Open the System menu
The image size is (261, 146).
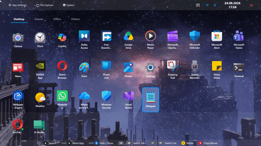tap(69, 5)
